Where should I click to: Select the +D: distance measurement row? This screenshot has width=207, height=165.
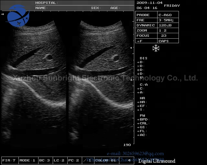coord(141,62)
